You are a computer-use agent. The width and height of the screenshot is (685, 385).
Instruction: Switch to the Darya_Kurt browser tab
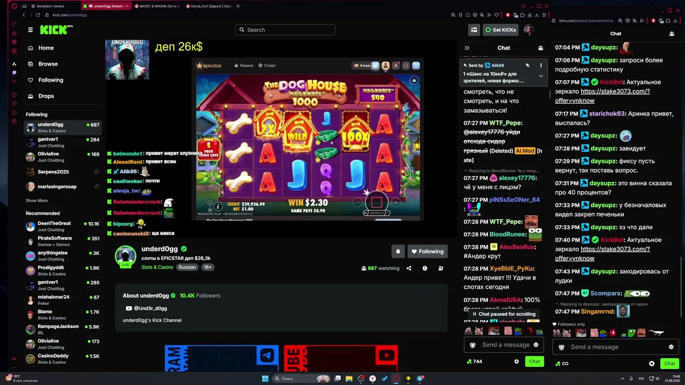pyautogui.click(x=208, y=6)
